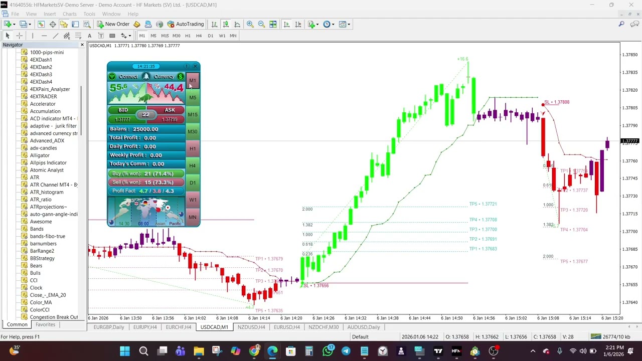Click the bell alert icon in the panel
Screen dimensions: 642x361
click(x=146, y=76)
